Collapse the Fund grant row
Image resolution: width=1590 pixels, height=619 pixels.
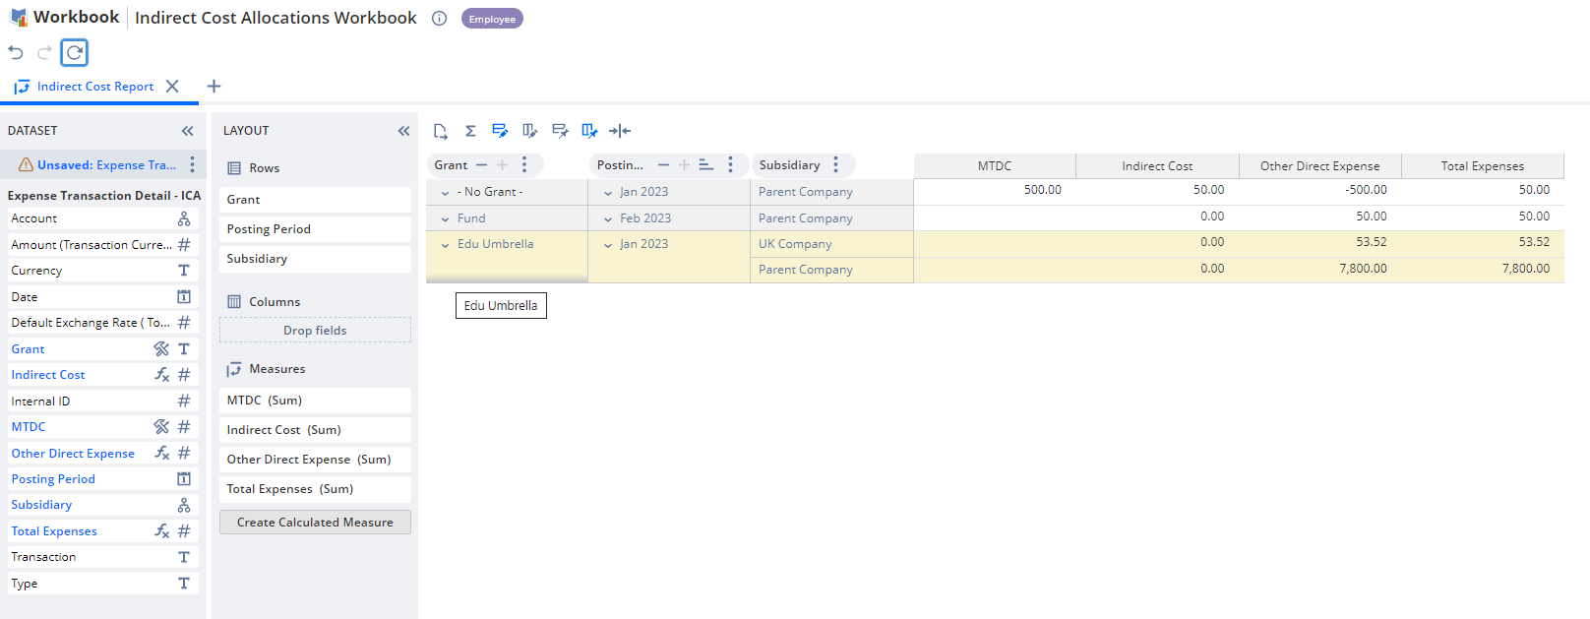coord(446,218)
